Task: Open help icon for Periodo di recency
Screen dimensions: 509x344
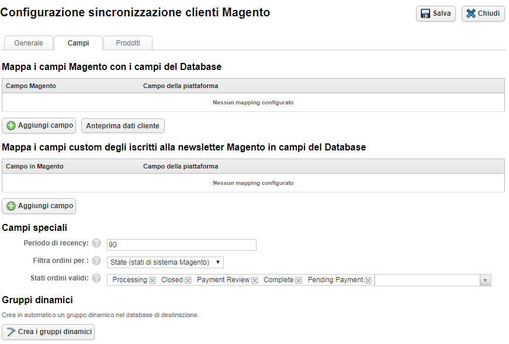Action: (96, 243)
